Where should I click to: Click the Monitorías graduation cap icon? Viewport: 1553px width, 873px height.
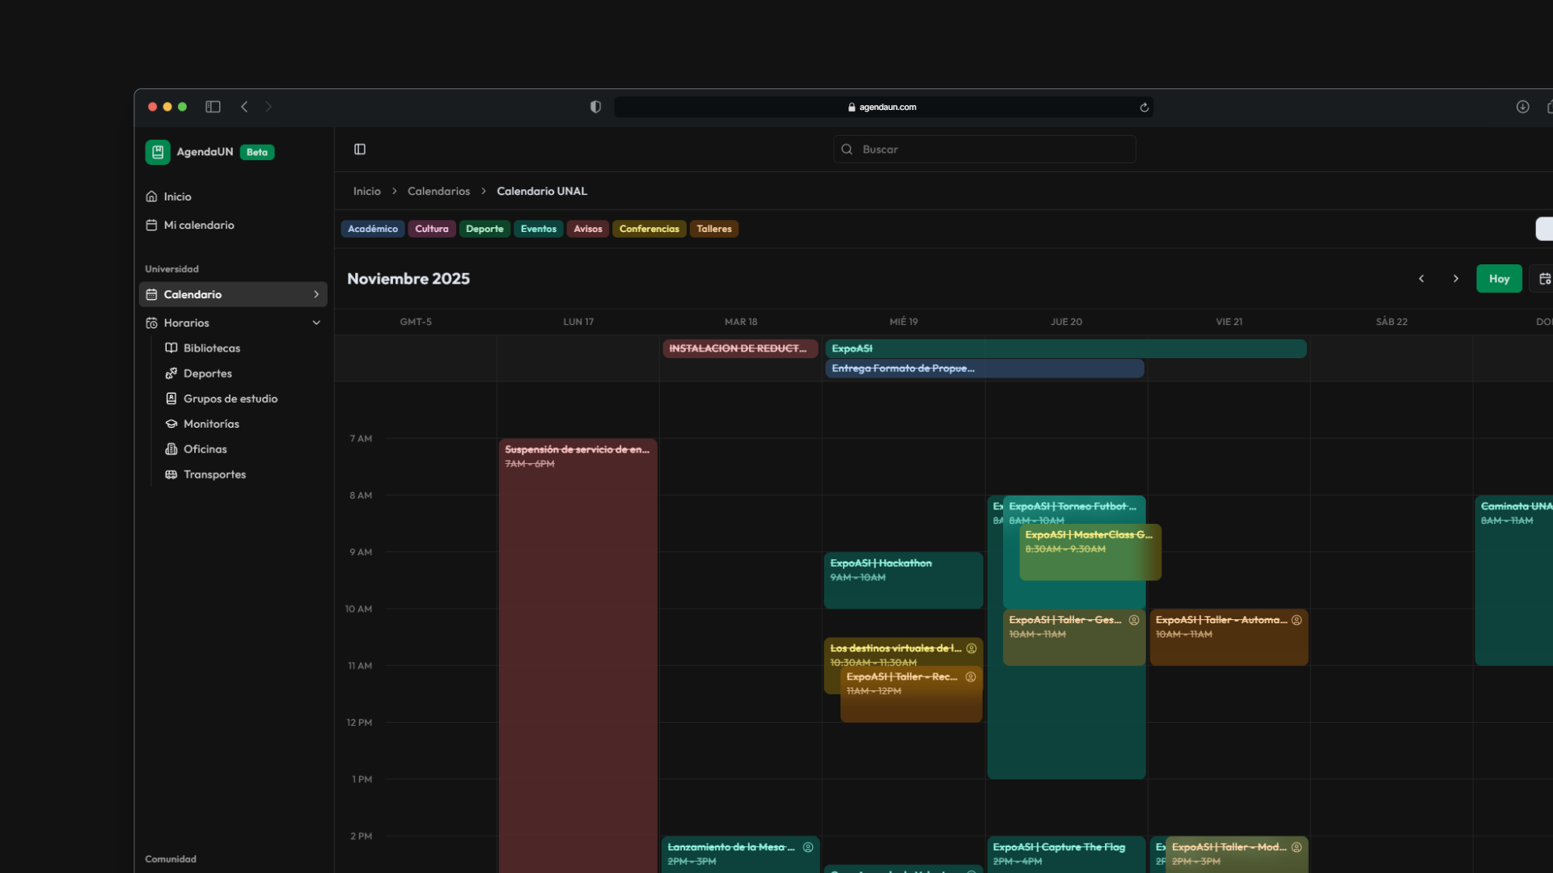click(171, 424)
